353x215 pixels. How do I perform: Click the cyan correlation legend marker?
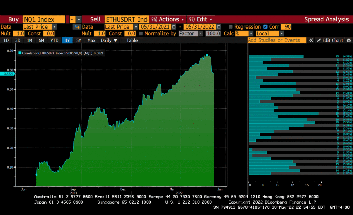coord(20,53)
